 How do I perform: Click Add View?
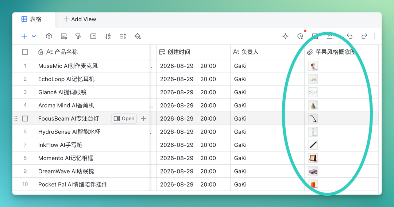point(80,19)
